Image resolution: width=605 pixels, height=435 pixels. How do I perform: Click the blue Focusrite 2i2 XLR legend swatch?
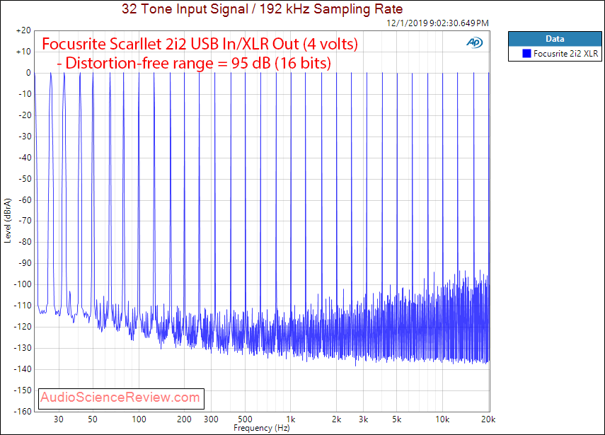526,54
